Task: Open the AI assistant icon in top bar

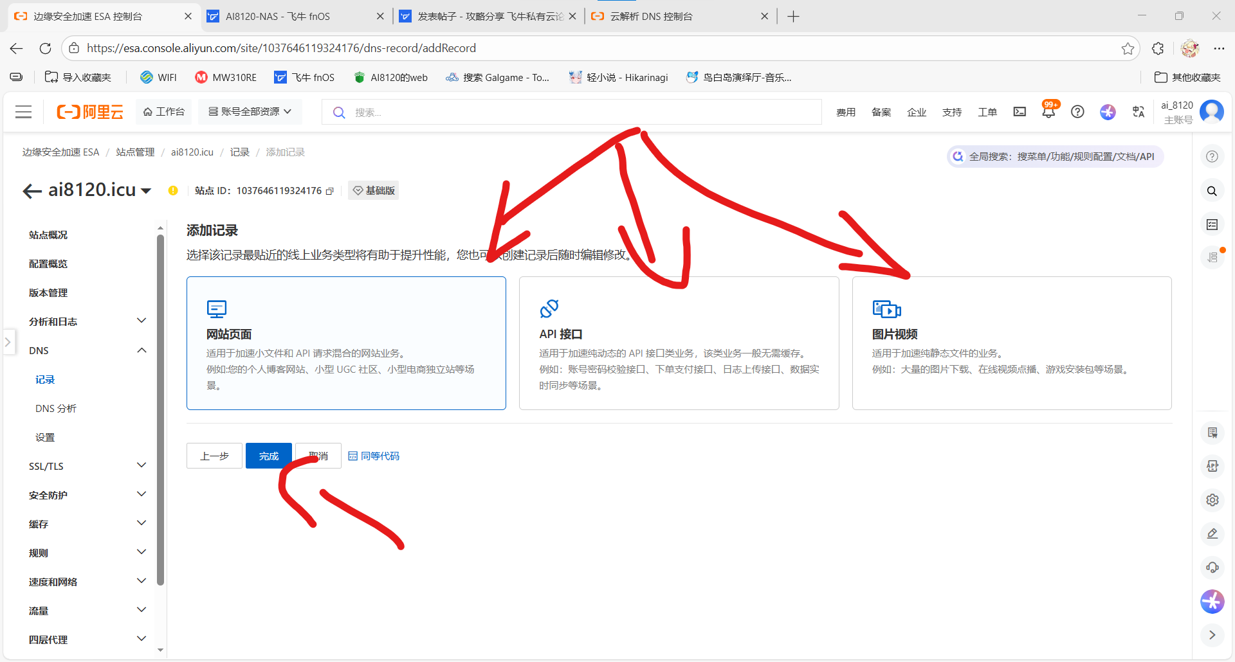Action: [1108, 112]
